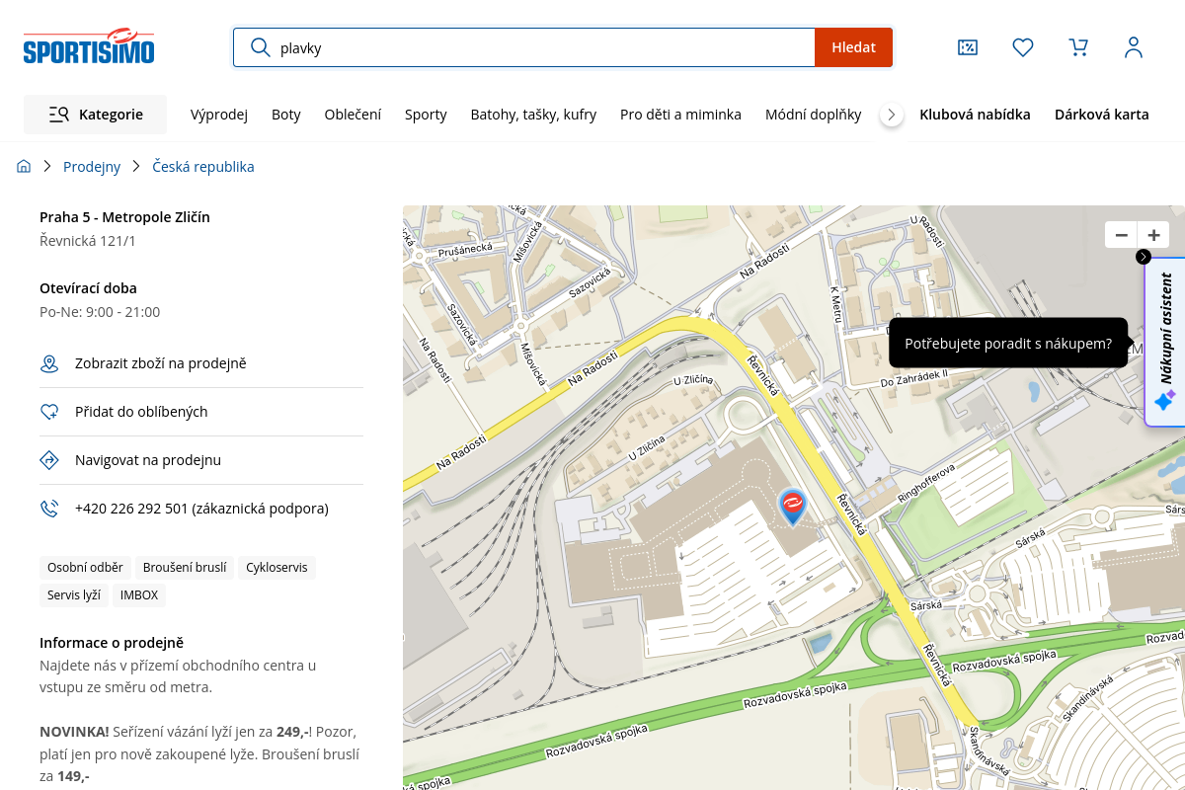1185x790 pixels.
Task: Open the discount coupons icon in header
Action: point(968,47)
